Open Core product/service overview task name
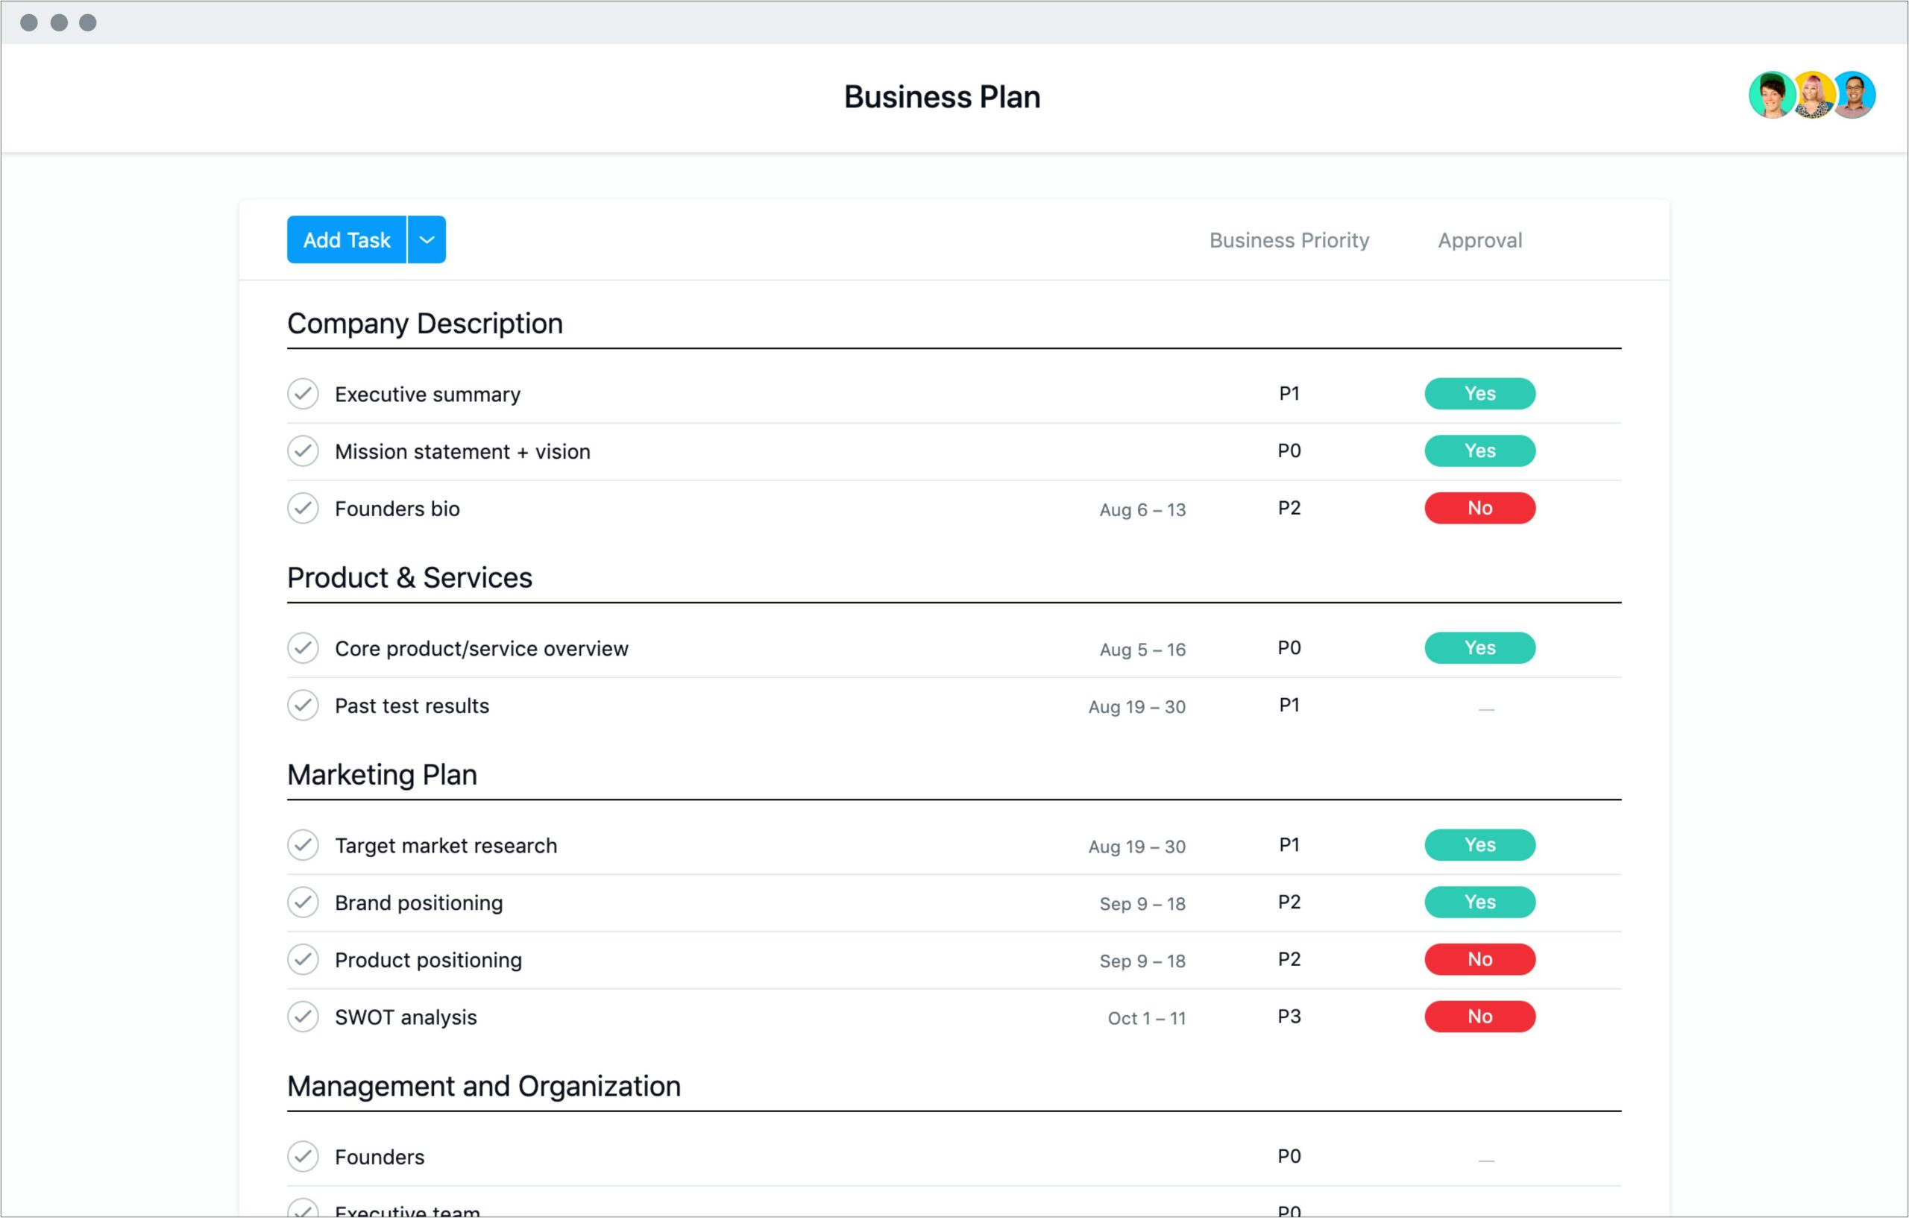The height and width of the screenshot is (1218, 1909). pyautogui.click(x=481, y=649)
